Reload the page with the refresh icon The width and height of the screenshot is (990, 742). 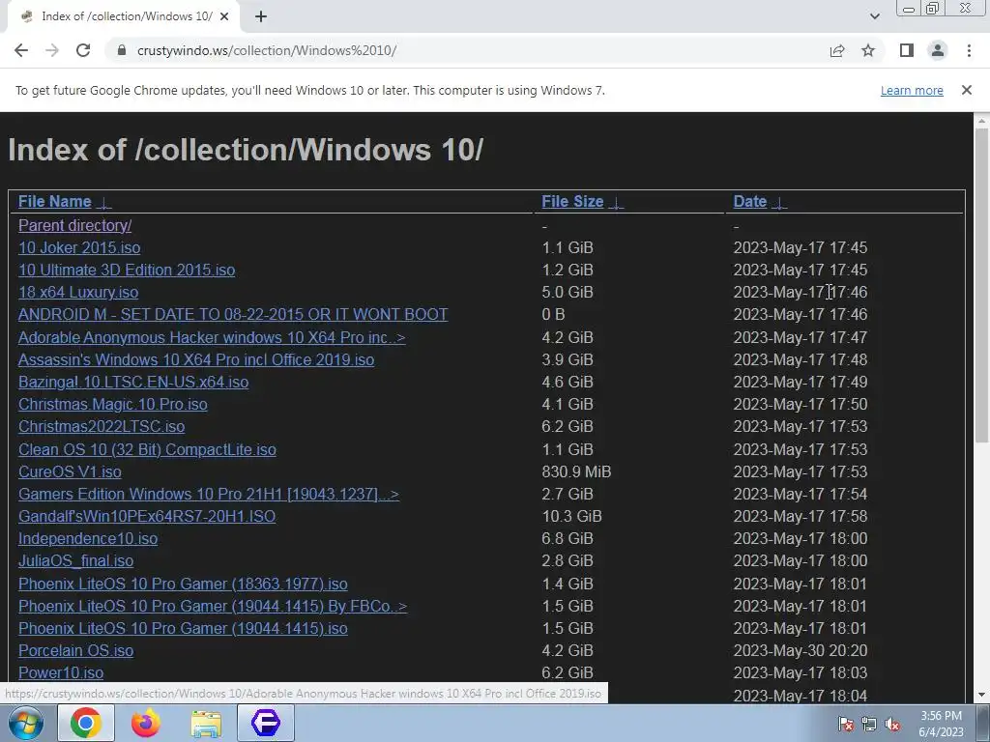83,50
